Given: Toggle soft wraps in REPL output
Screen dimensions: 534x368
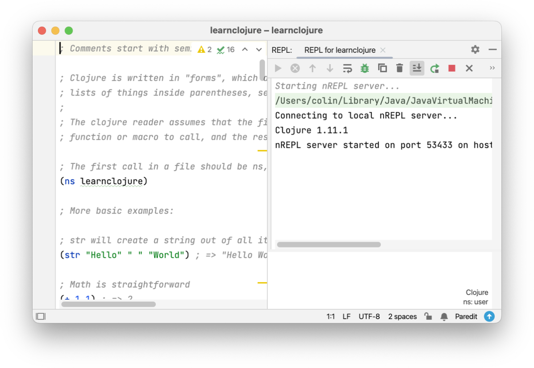Looking at the screenshot, I should tap(347, 68).
